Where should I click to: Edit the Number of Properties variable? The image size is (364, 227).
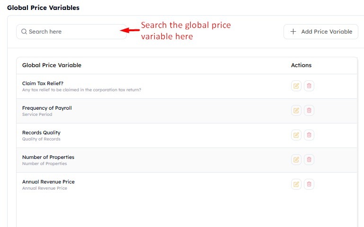296,160
